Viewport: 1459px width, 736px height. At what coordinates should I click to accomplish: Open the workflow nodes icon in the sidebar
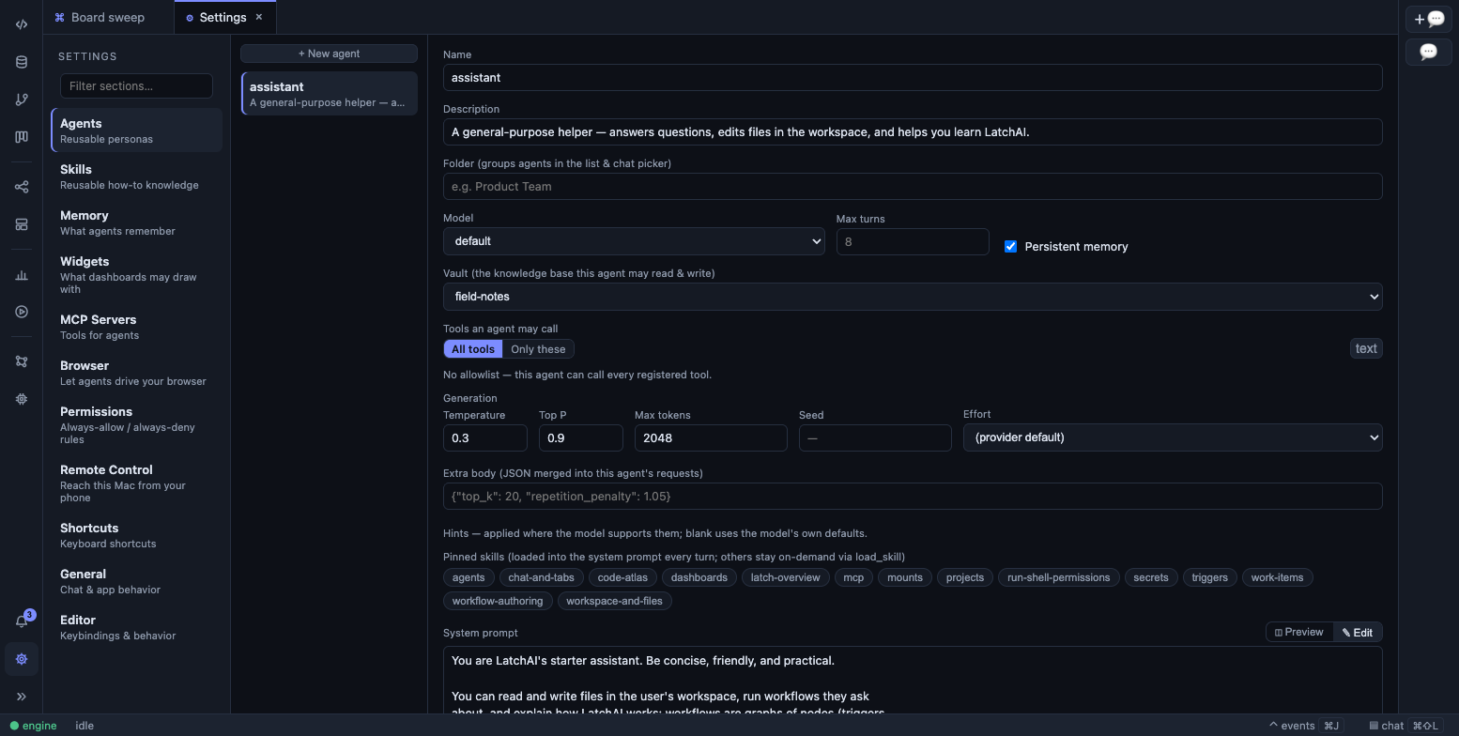22,361
